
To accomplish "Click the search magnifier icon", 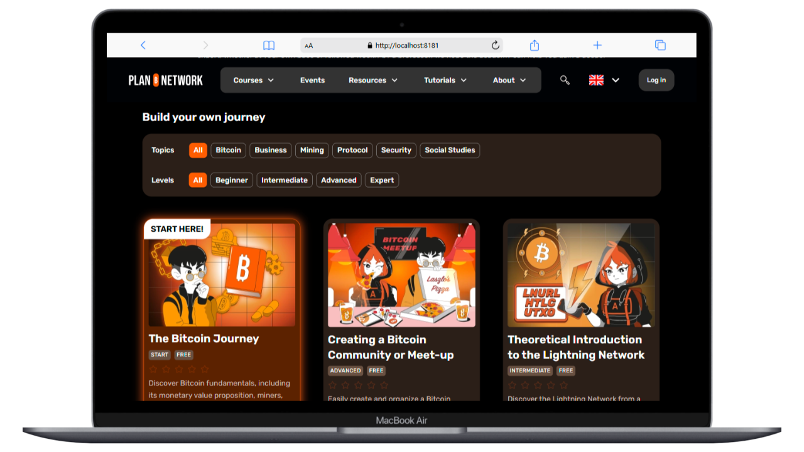I will (x=565, y=80).
